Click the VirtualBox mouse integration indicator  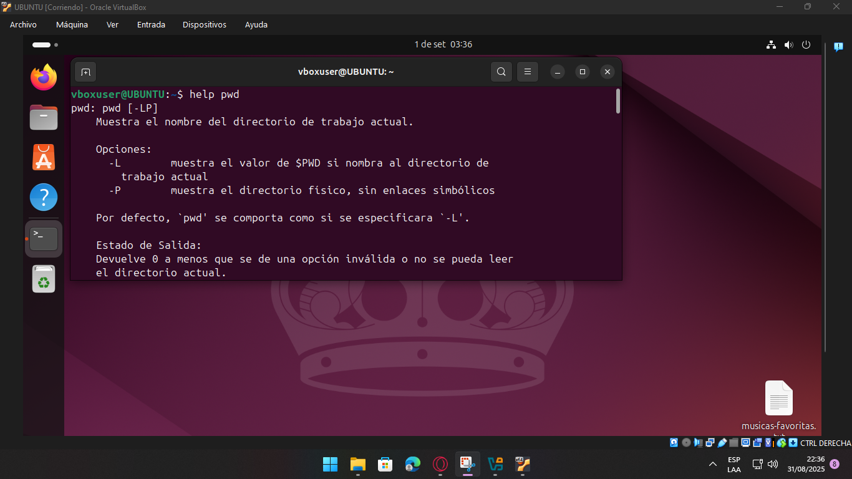(x=782, y=443)
